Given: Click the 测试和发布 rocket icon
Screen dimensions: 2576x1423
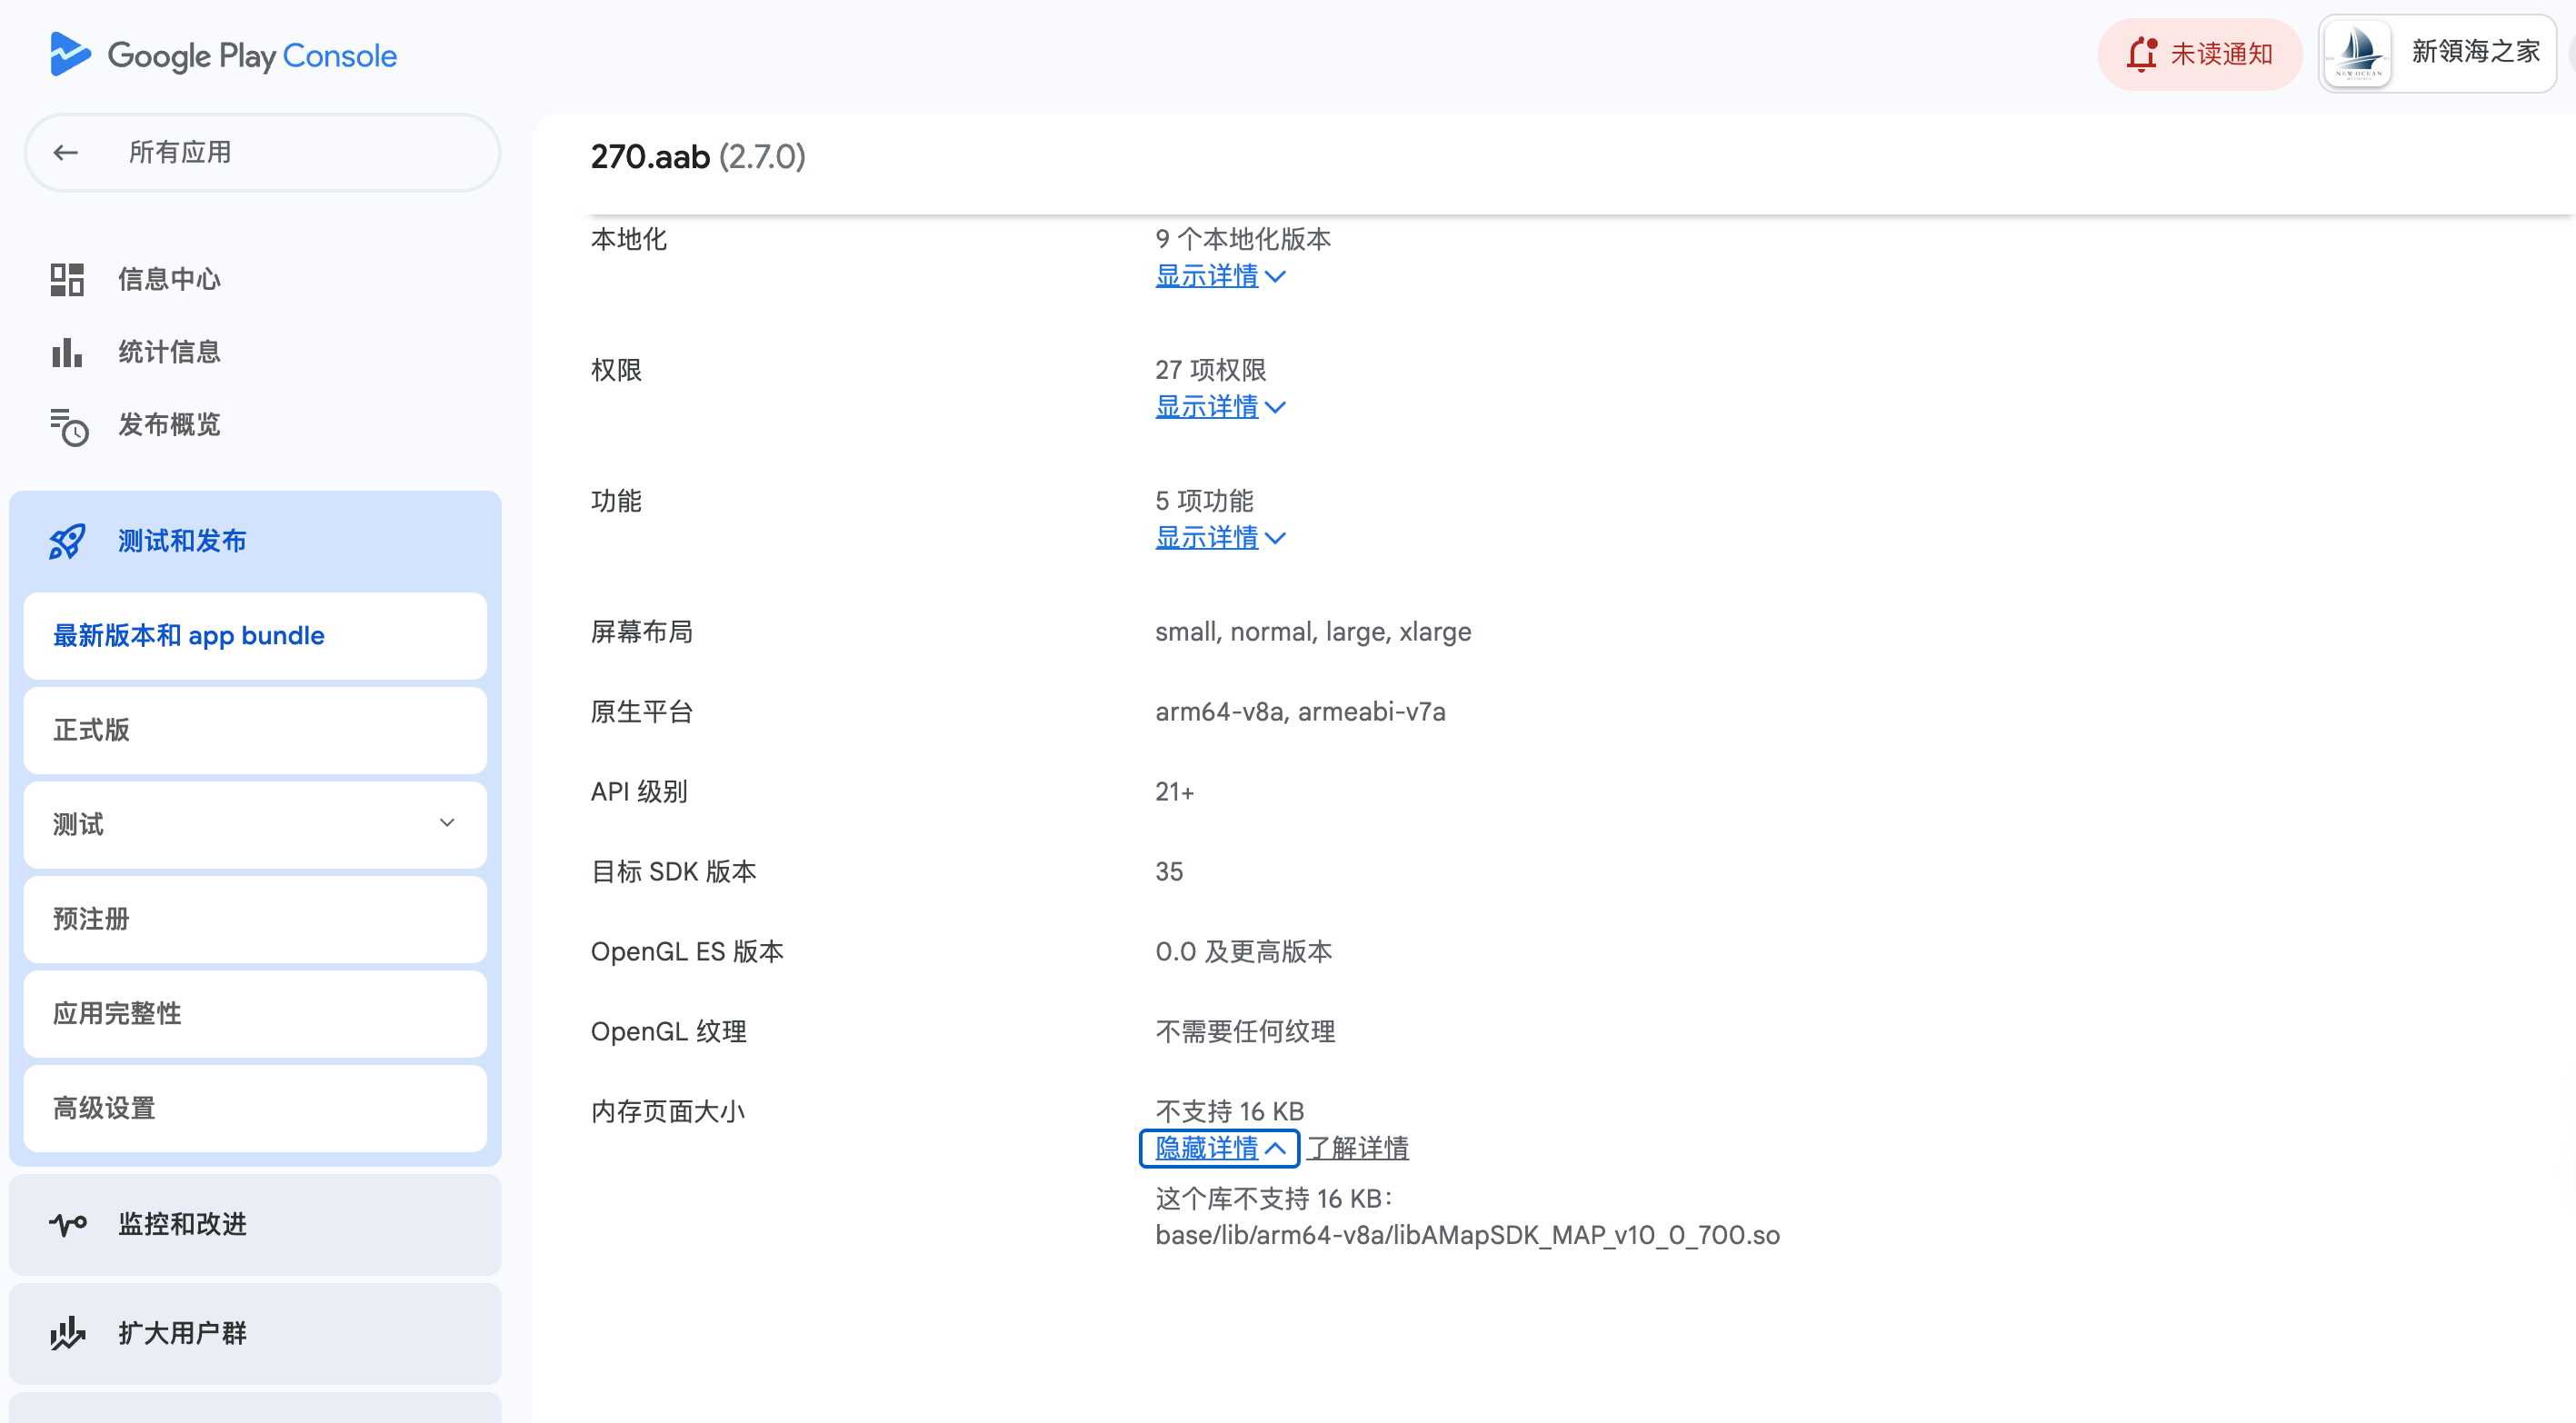Looking at the screenshot, I should click(x=67, y=541).
